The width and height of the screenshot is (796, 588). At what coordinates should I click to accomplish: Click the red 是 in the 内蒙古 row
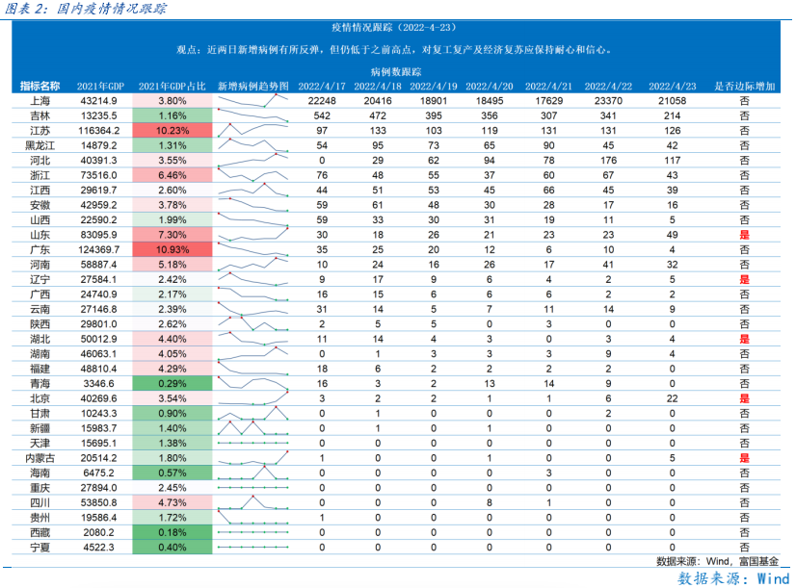click(744, 458)
